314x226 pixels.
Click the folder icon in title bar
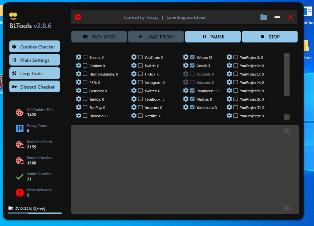(264, 17)
